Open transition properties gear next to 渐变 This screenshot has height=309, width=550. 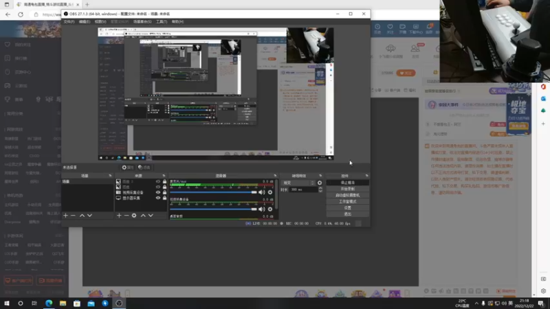(320, 183)
